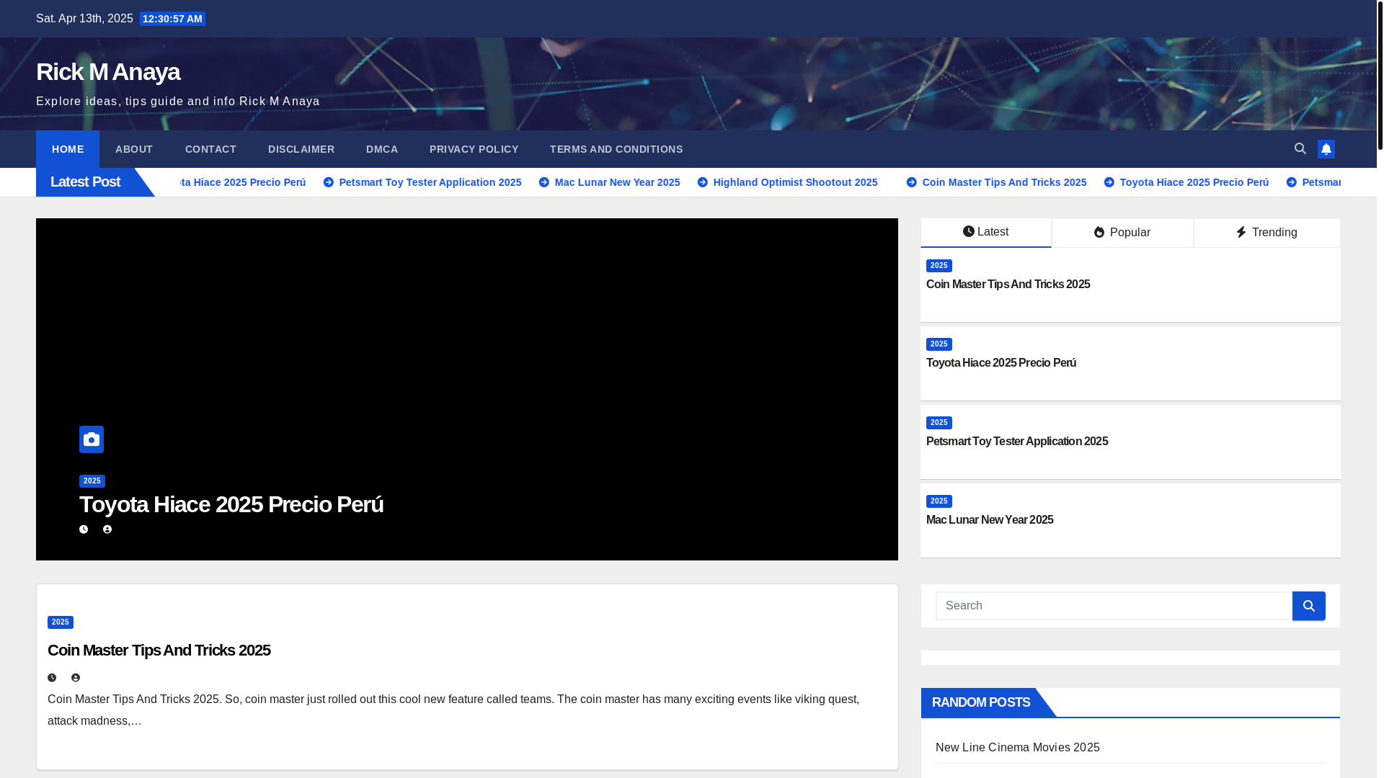
Task: Open the Privacy Policy page
Action: pyautogui.click(x=474, y=149)
